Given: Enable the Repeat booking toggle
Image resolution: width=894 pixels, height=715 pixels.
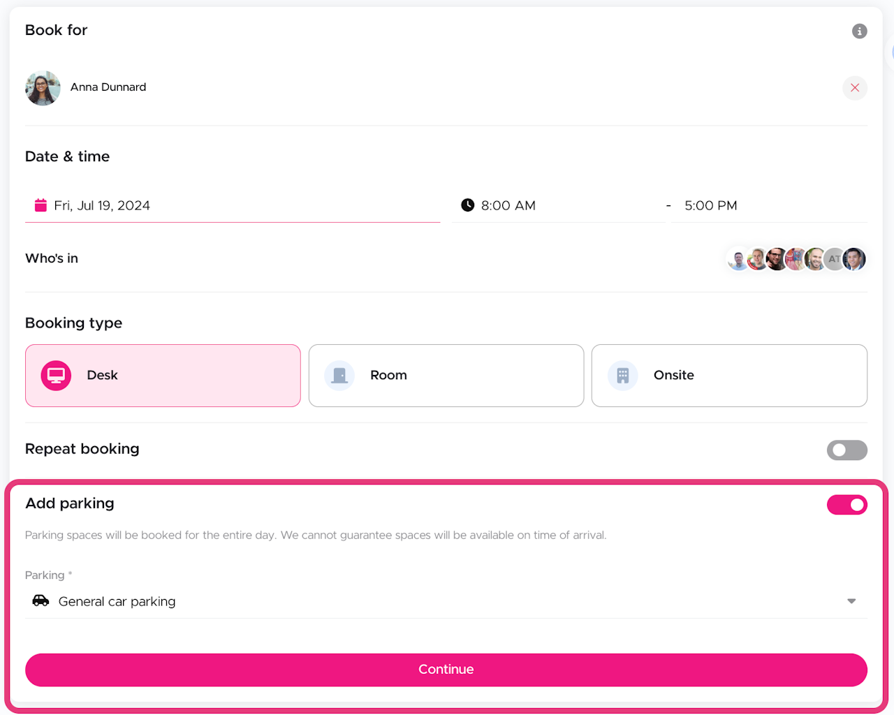Looking at the screenshot, I should [x=847, y=450].
